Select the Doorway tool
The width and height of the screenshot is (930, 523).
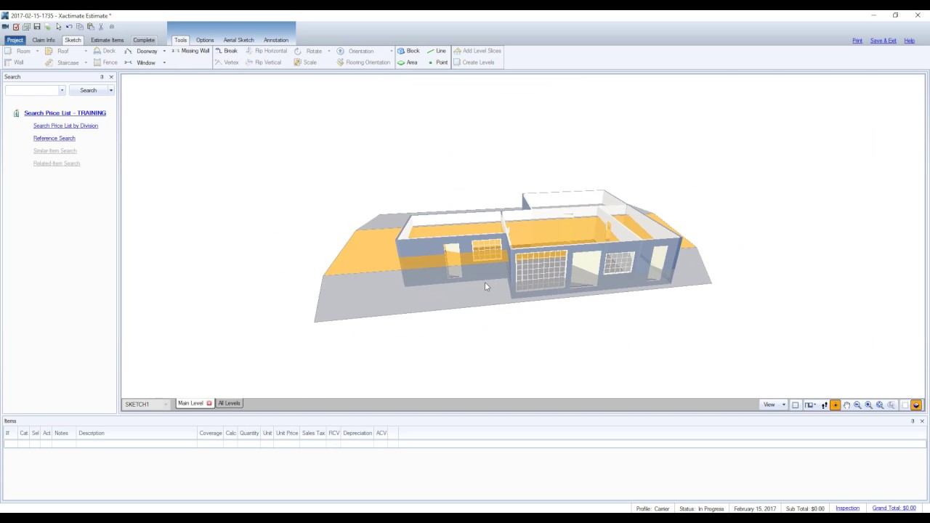(141, 51)
